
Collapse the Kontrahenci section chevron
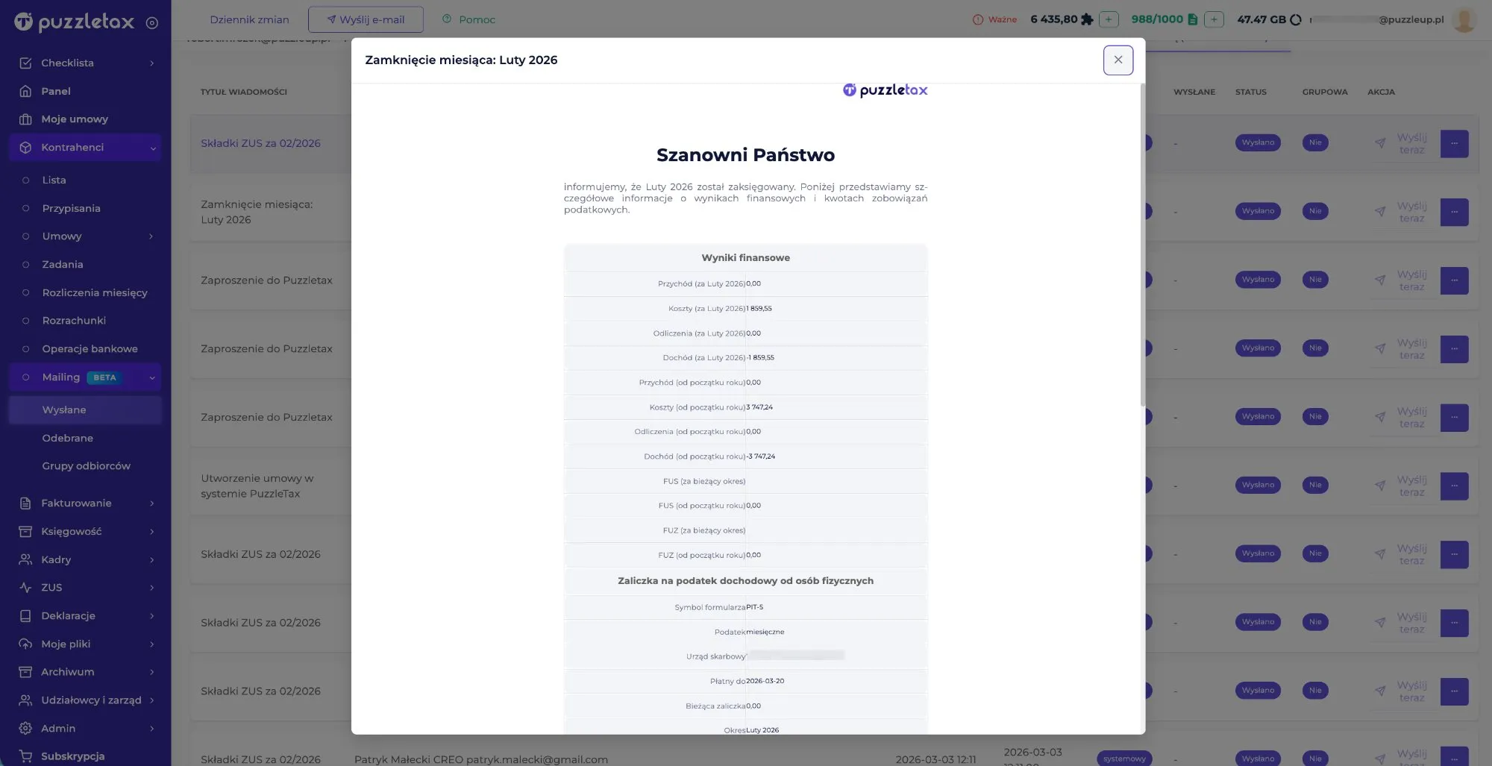pyautogui.click(x=153, y=148)
